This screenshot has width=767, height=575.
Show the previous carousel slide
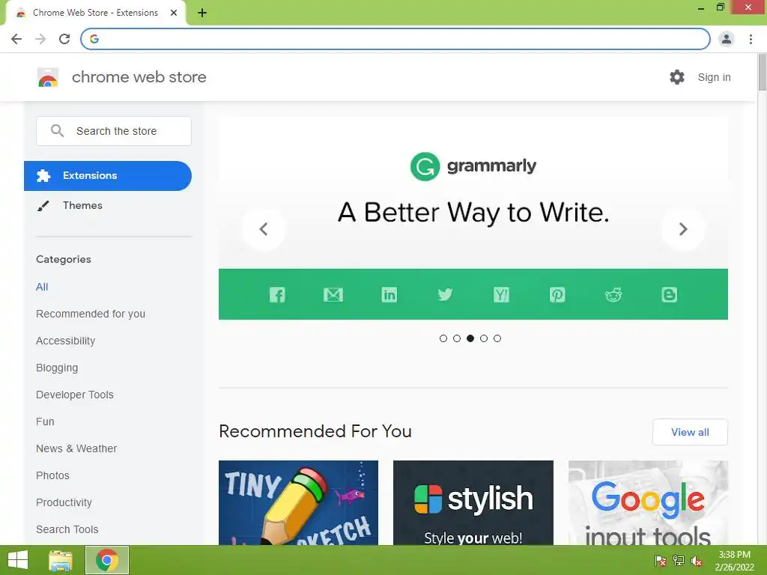[x=264, y=229]
